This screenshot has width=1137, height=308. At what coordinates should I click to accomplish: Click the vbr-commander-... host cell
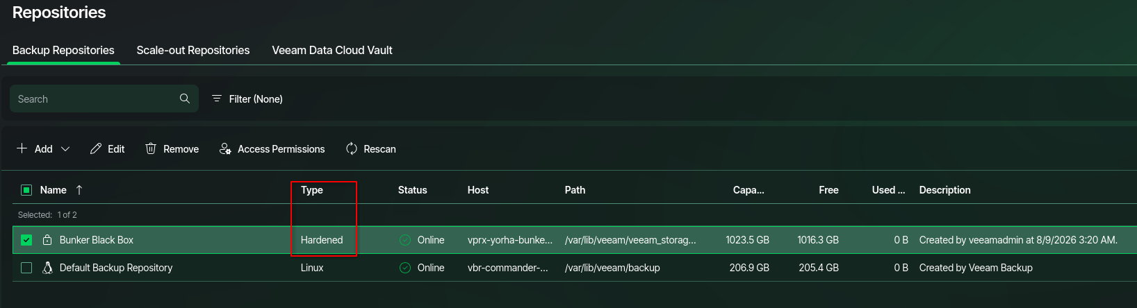pos(508,268)
